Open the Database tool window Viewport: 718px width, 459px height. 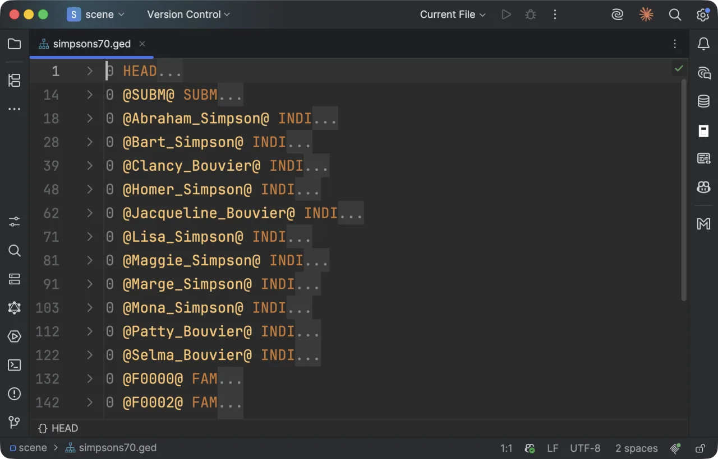(703, 101)
